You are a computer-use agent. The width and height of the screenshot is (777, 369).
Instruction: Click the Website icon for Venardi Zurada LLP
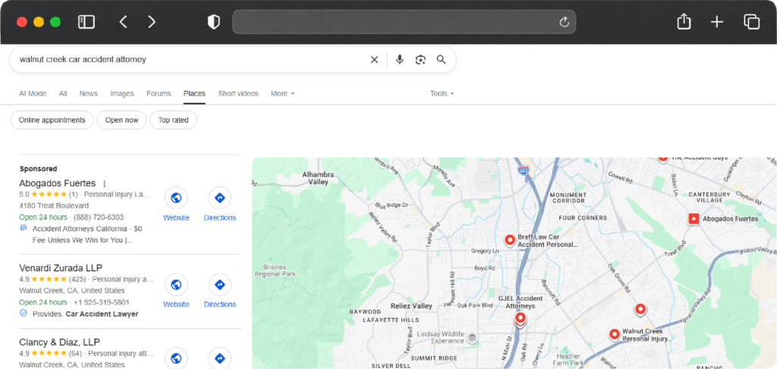tap(176, 285)
